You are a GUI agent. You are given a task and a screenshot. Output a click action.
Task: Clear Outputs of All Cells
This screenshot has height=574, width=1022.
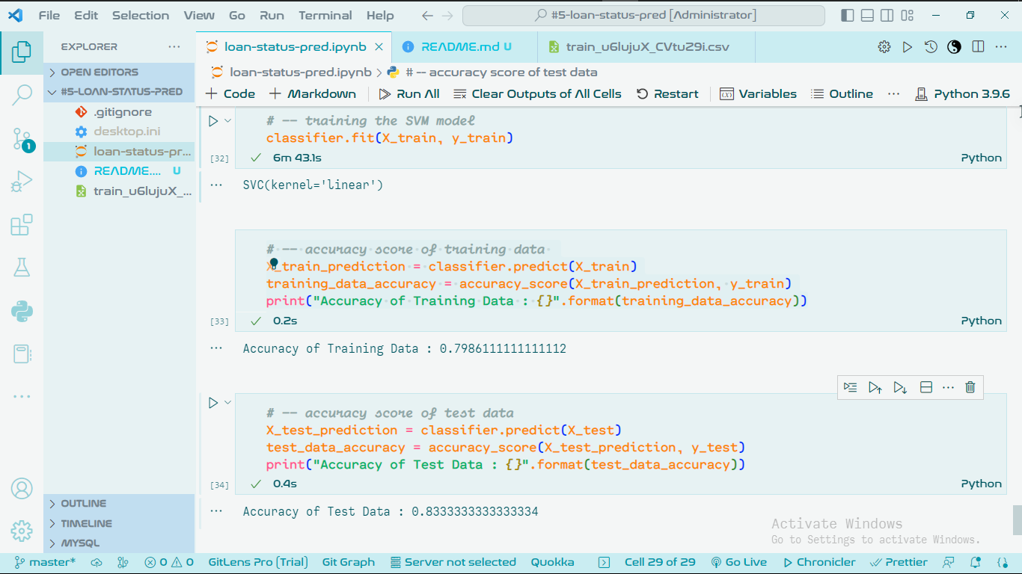point(537,93)
